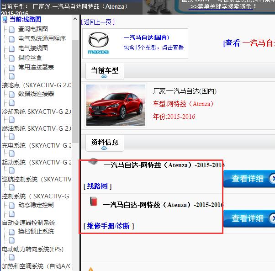Open the 菜单关键字搜索演示 link
Image resolution: width=275 pixels, height=271 pixels.
pos(221,7)
